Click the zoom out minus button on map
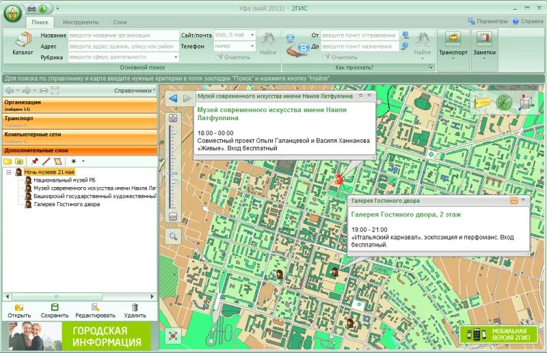547x353 pixels. tap(173, 216)
